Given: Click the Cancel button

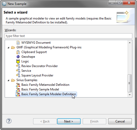Looking at the screenshot, I should 120,121.
